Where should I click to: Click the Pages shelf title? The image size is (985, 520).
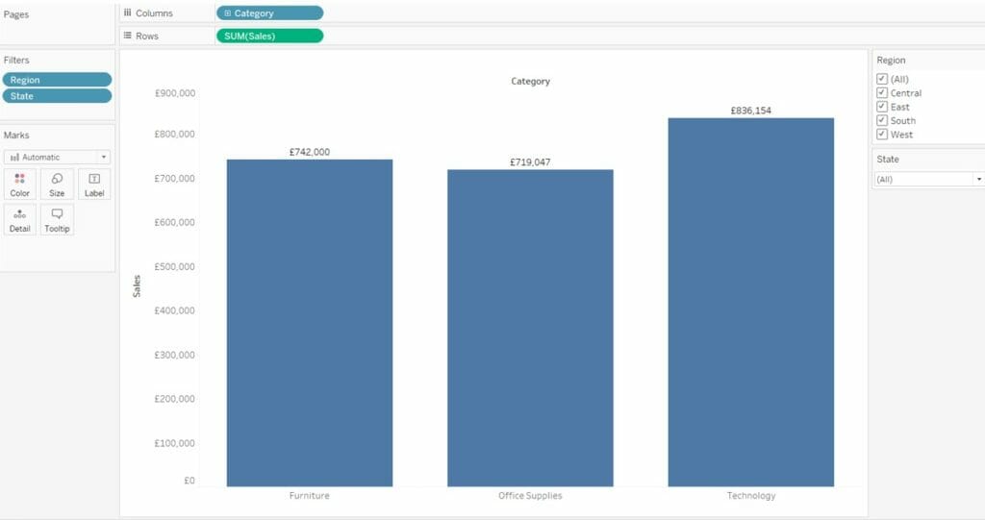[x=16, y=14]
